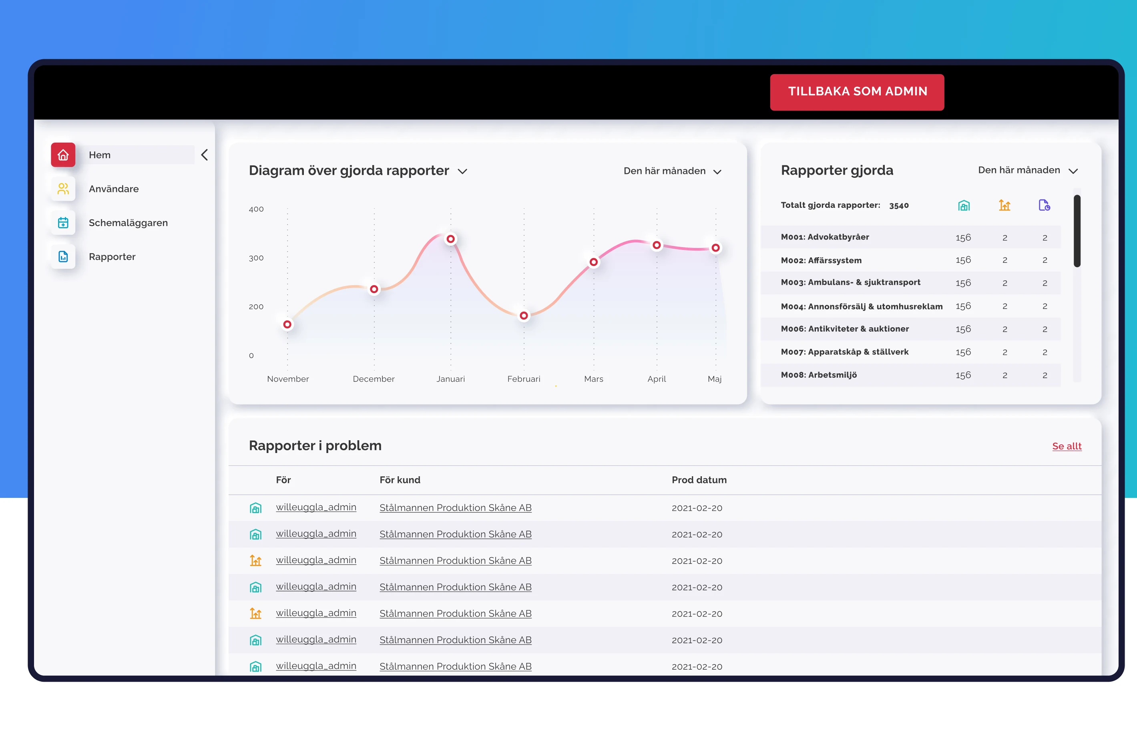1137x749 pixels.
Task: Click the Schemaläggaren calendar icon
Action: point(63,223)
